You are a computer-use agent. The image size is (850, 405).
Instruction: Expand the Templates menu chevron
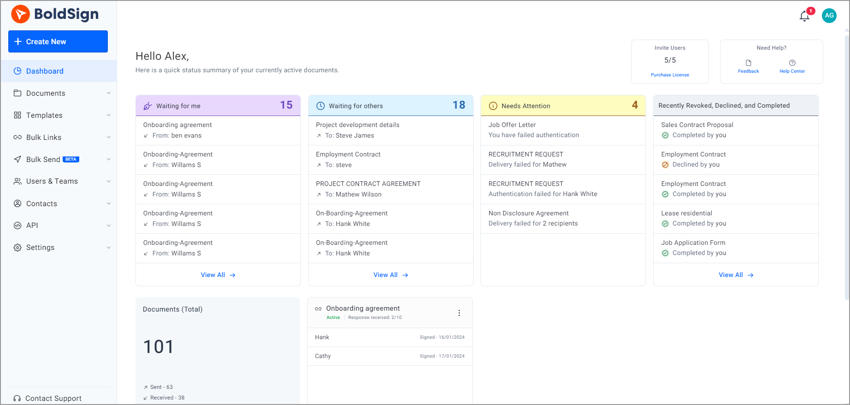point(109,115)
